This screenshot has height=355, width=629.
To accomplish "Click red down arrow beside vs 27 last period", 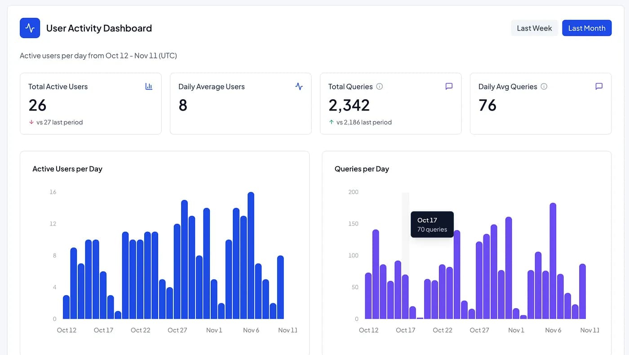I will click(31, 122).
